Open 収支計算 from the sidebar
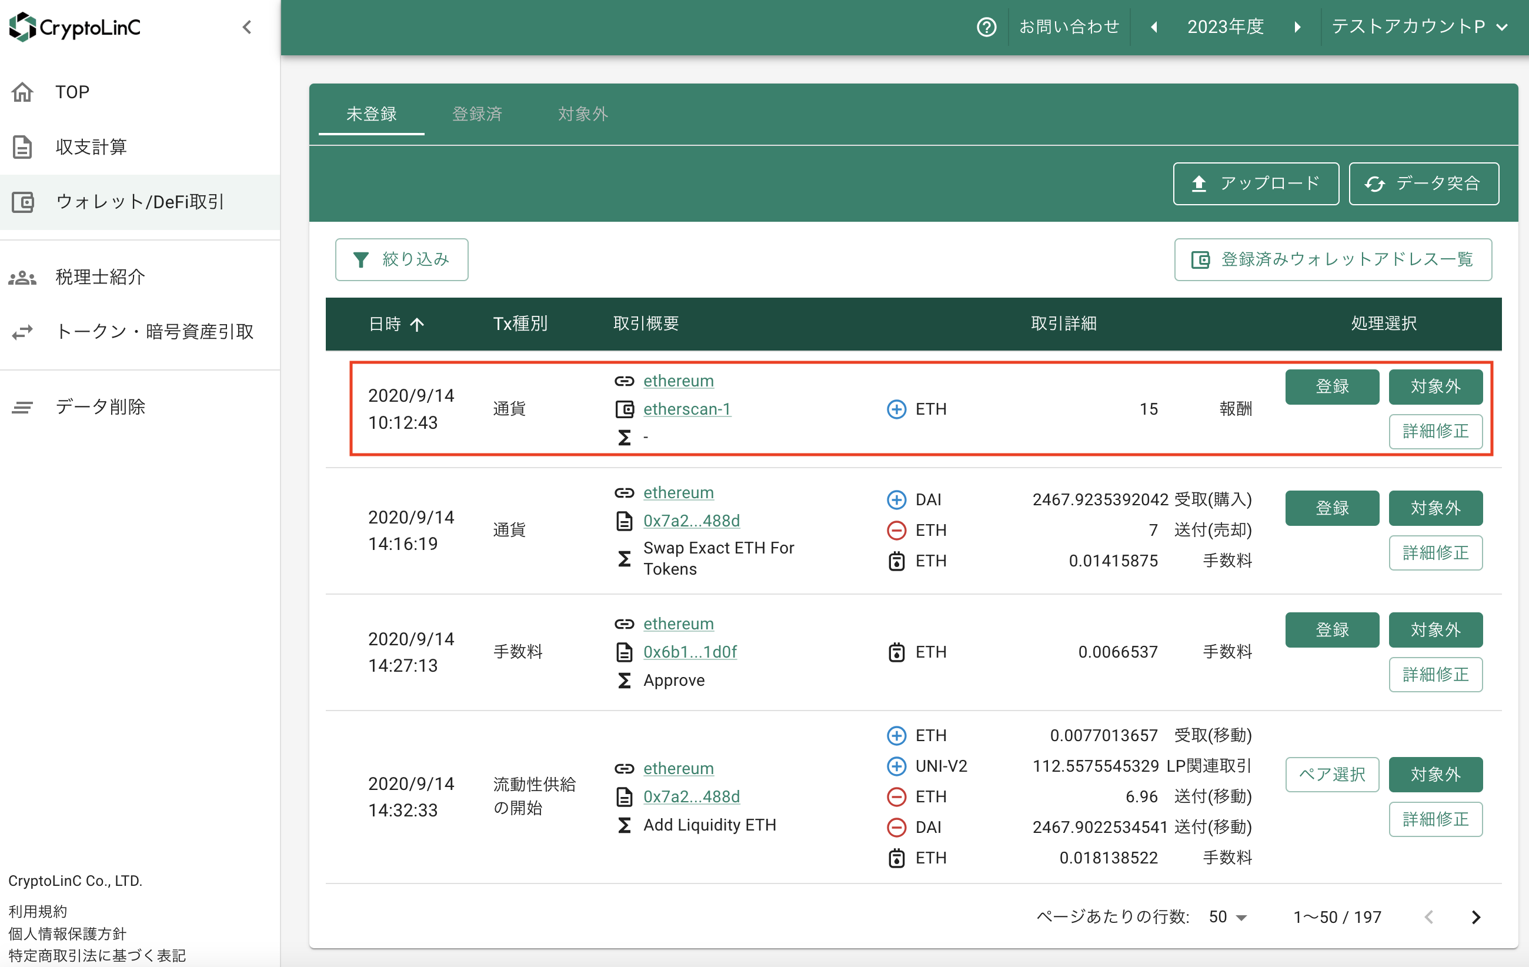This screenshot has width=1529, height=967. [91, 146]
